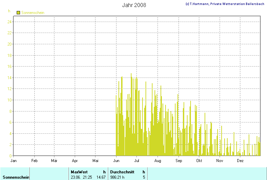The image size is (267, 180).
Task: Click the Durchschnitt column header
Action: [122, 172]
